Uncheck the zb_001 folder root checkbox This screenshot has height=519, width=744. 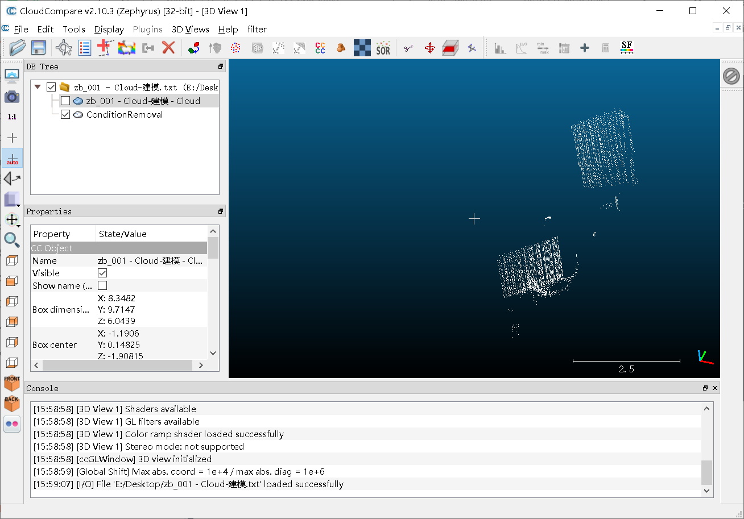point(51,87)
